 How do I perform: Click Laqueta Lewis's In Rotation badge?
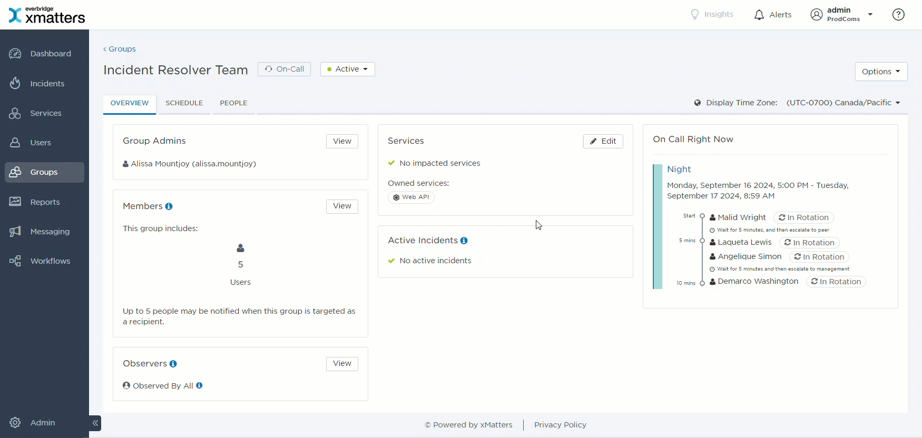point(809,243)
